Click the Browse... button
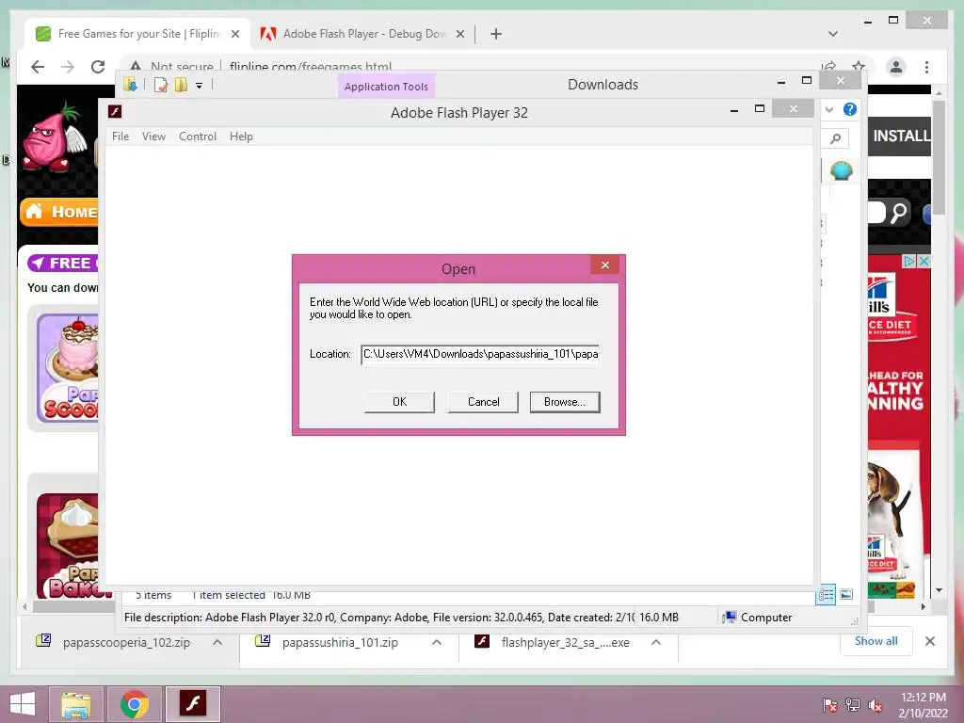 click(565, 402)
